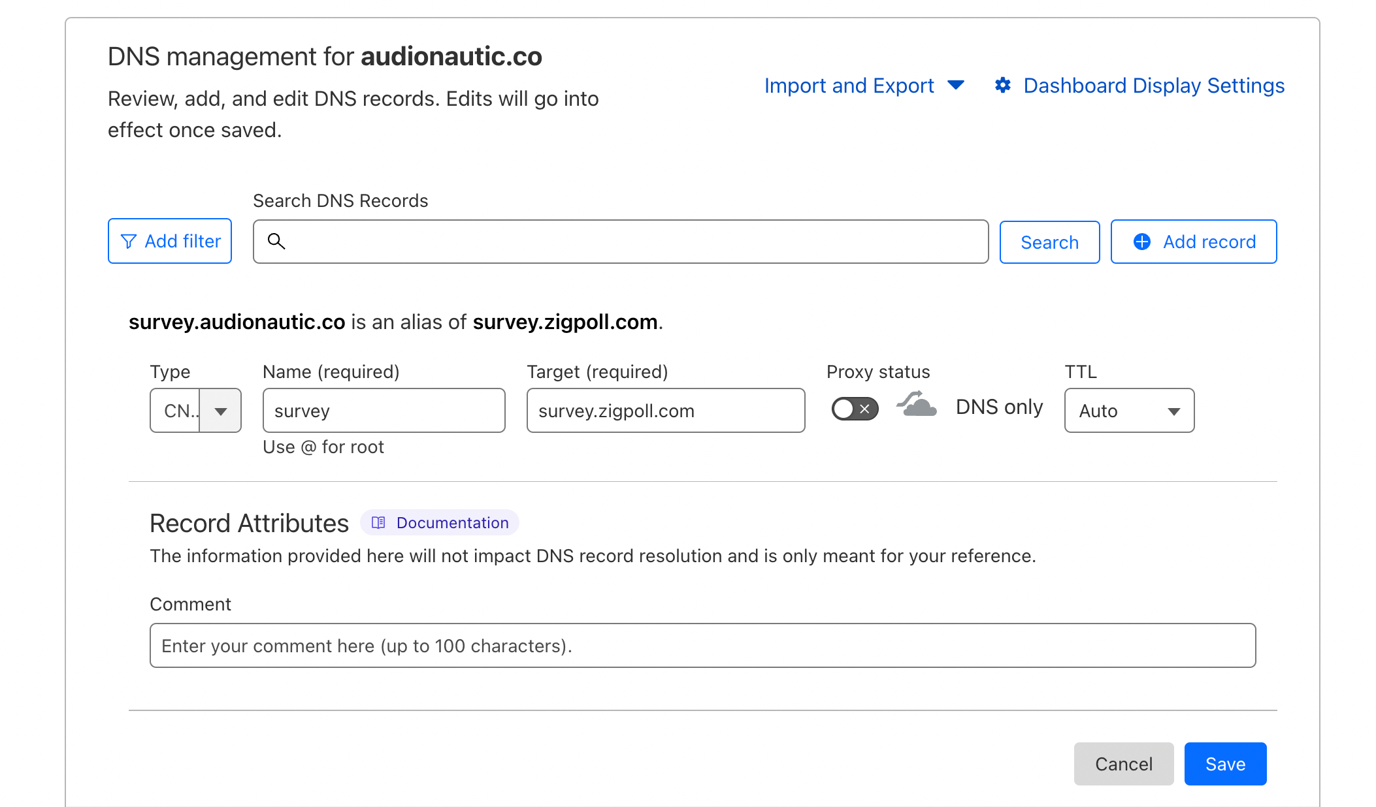Click the Use @ for root hint
1376x807 pixels.
click(x=323, y=447)
